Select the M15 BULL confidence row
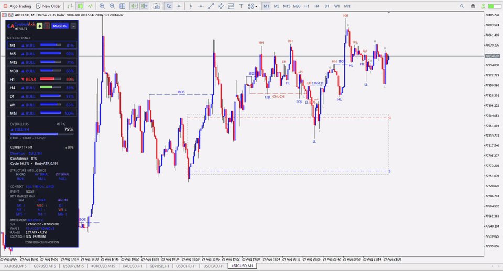The width and height of the screenshot is (503, 271). pos(42,62)
